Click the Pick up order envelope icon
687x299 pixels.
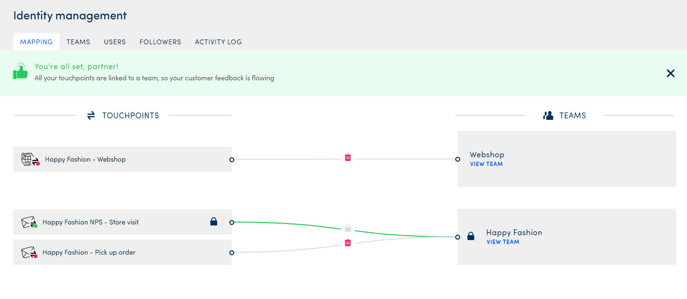point(29,253)
